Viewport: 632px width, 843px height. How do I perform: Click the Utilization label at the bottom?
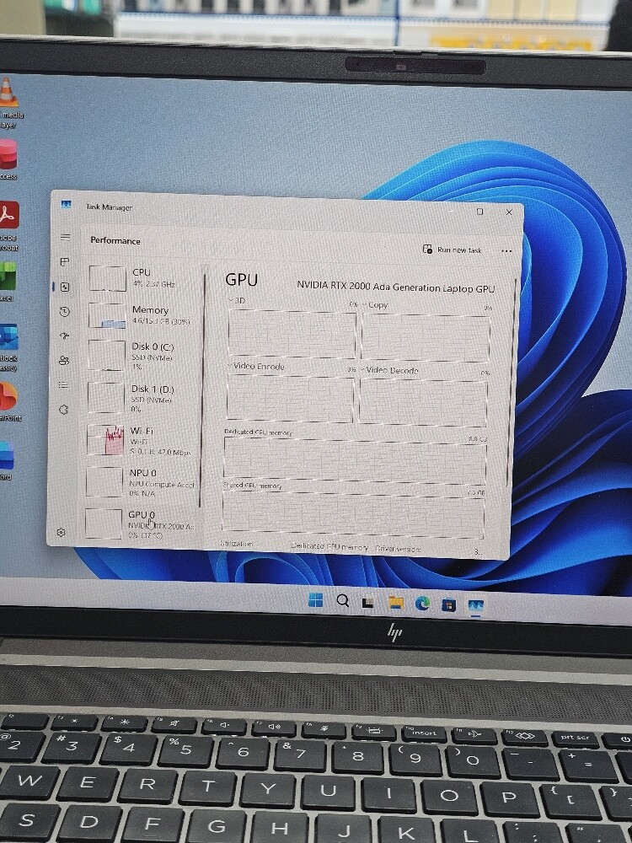[237, 544]
